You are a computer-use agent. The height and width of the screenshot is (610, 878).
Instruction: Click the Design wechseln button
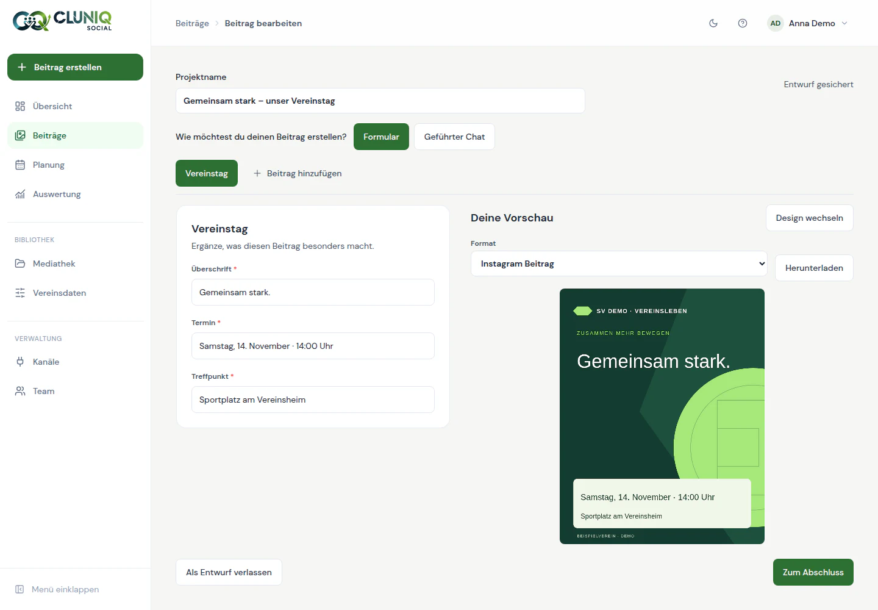pyautogui.click(x=809, y=218)
